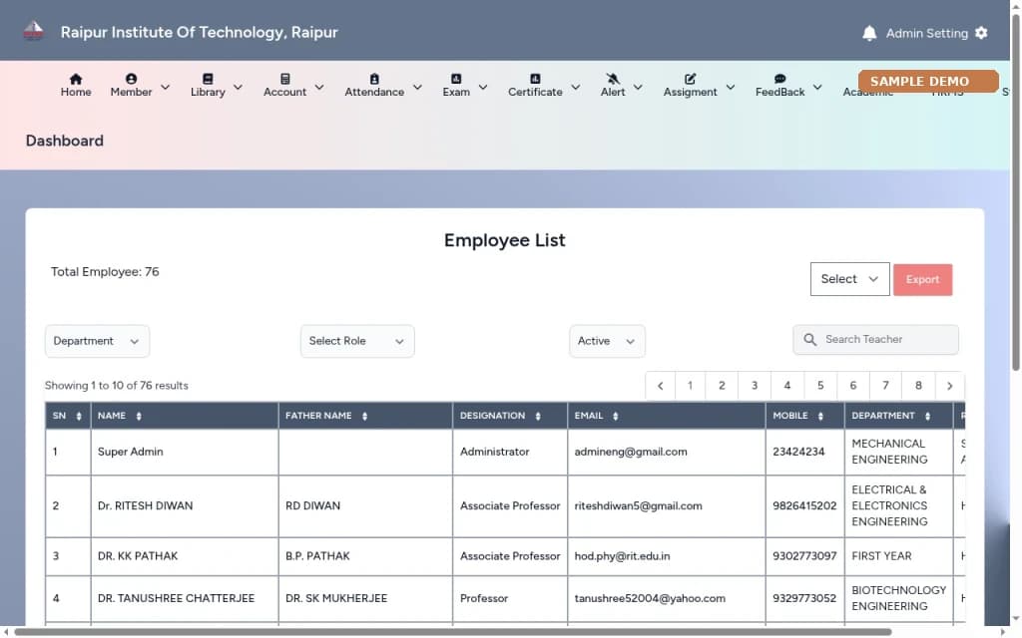Expand the Attendance menu chevron
This screenshot has width=1022, height=638.
(x=418, y=87)
